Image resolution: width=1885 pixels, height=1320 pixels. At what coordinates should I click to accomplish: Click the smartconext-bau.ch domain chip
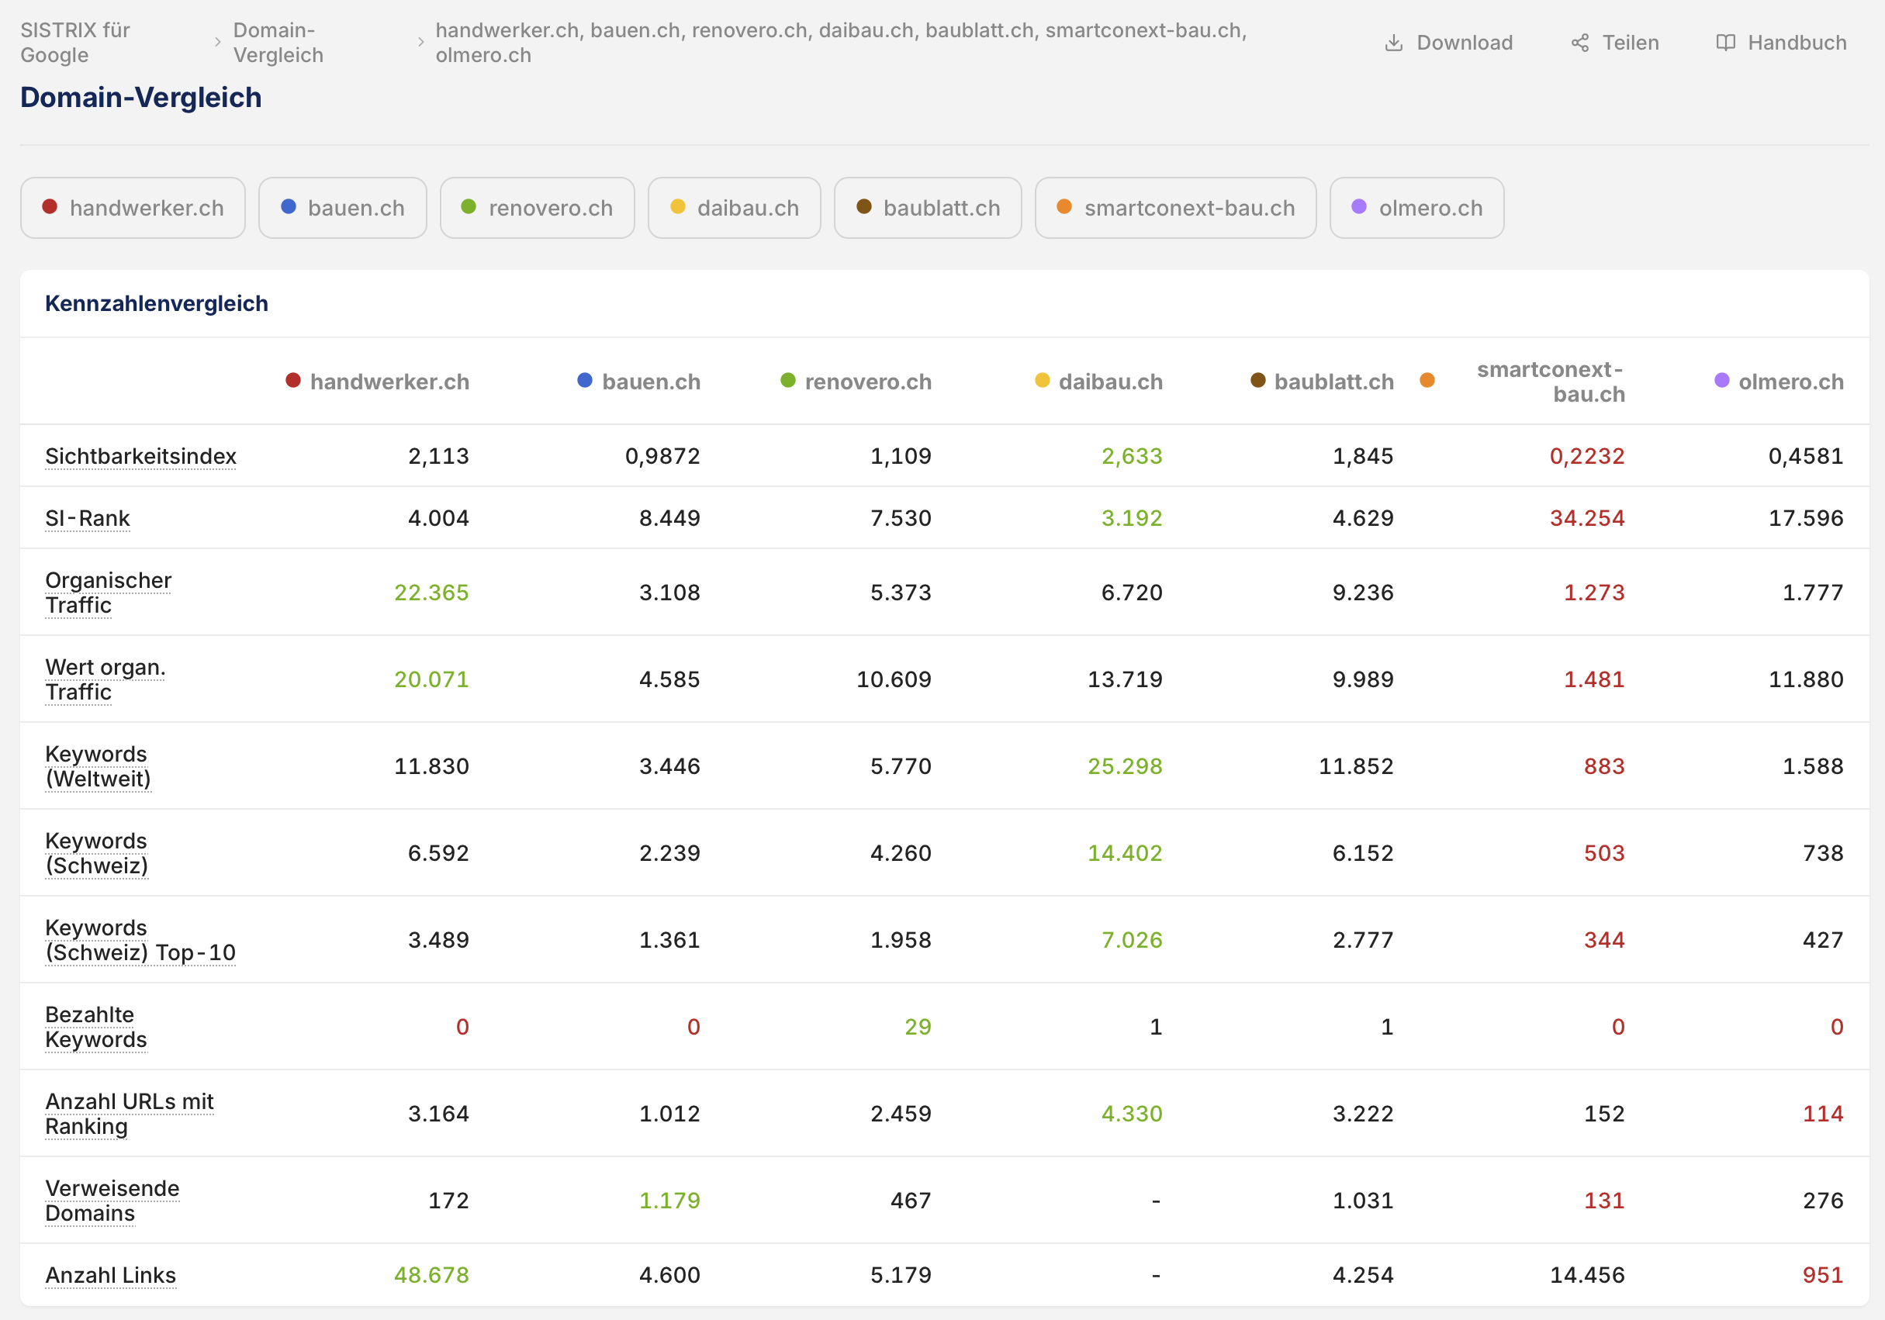tap(1176, 208)
